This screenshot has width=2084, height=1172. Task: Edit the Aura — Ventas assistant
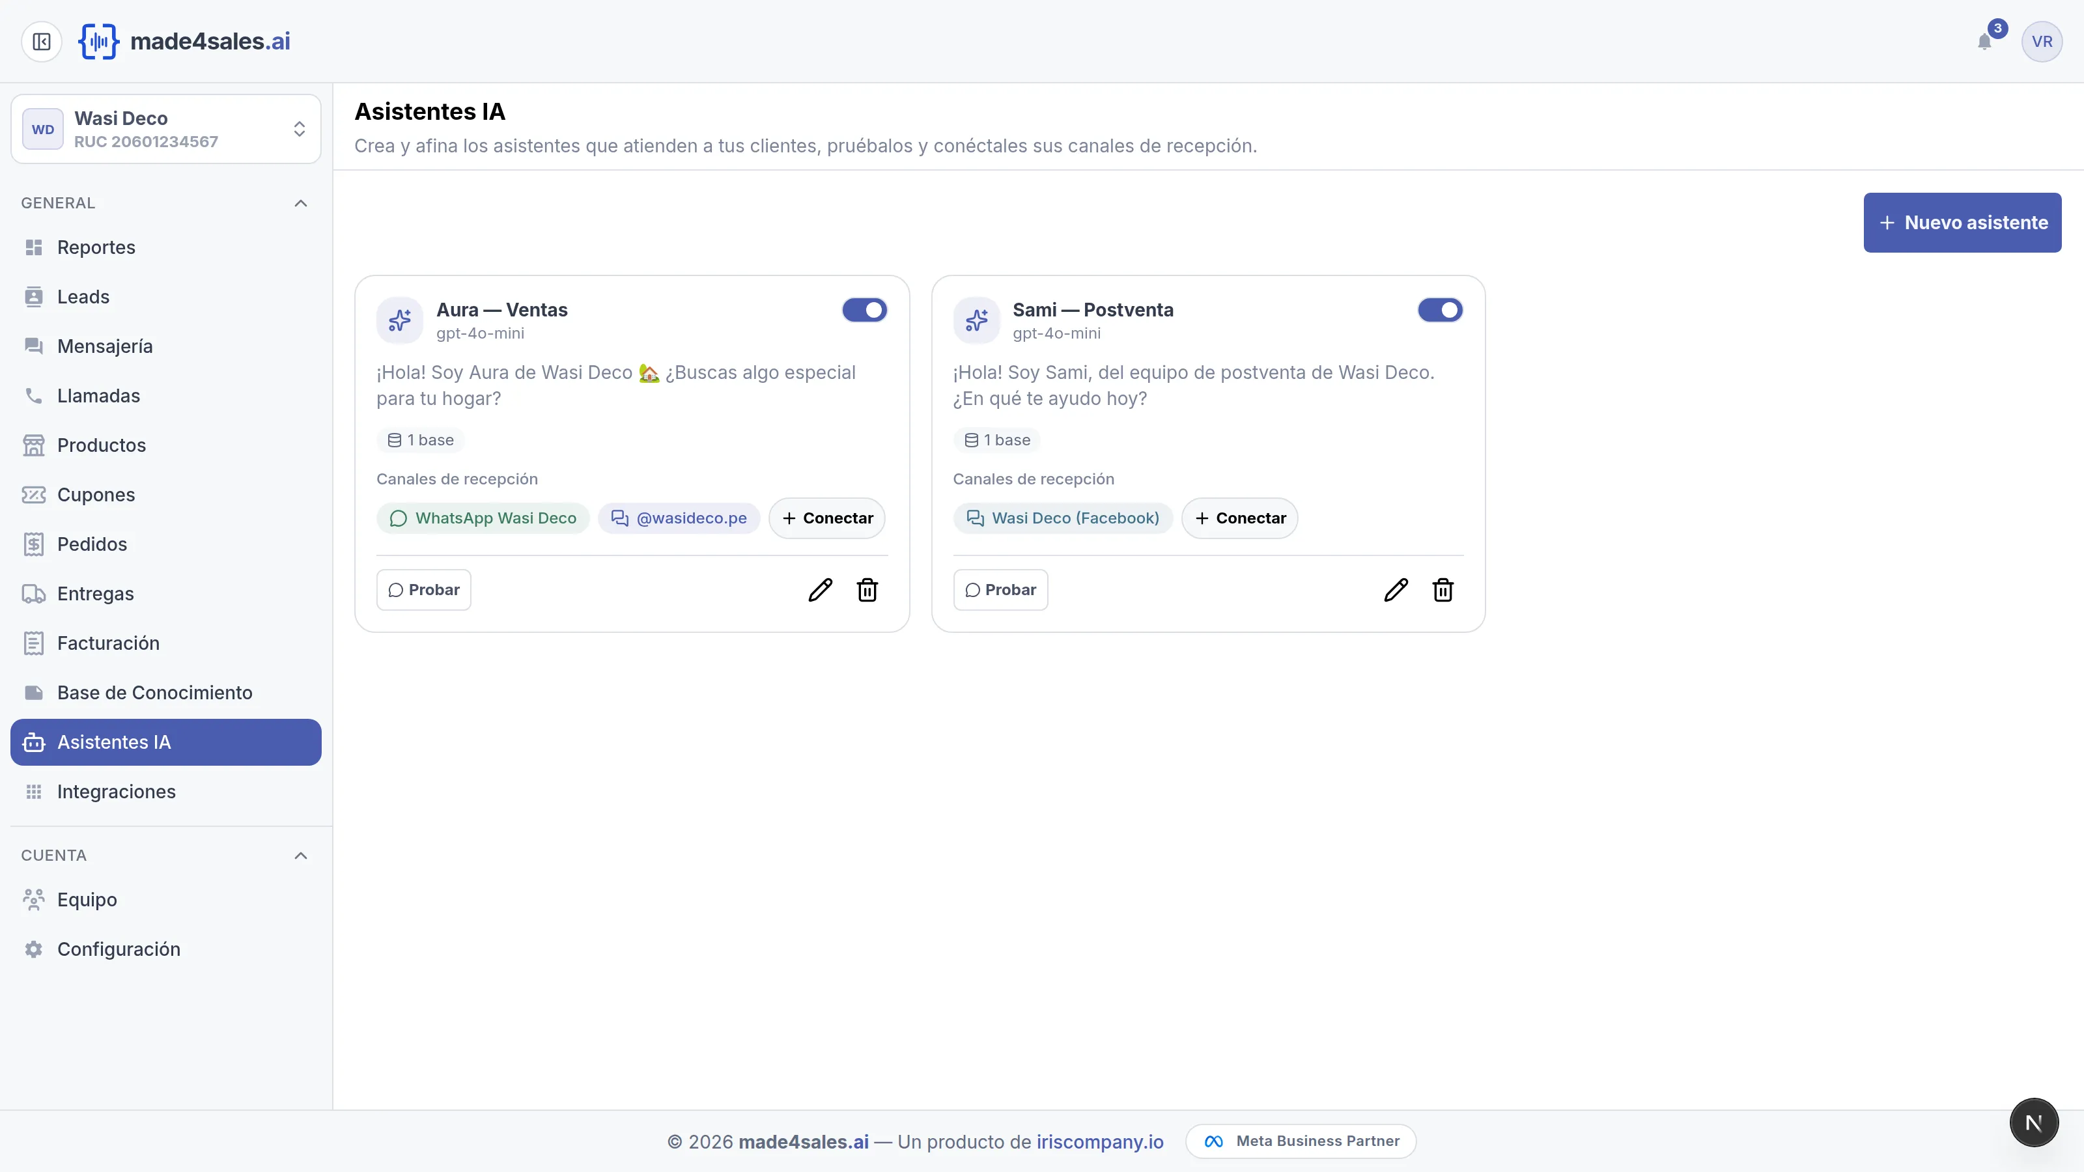[x=821, y=590]
